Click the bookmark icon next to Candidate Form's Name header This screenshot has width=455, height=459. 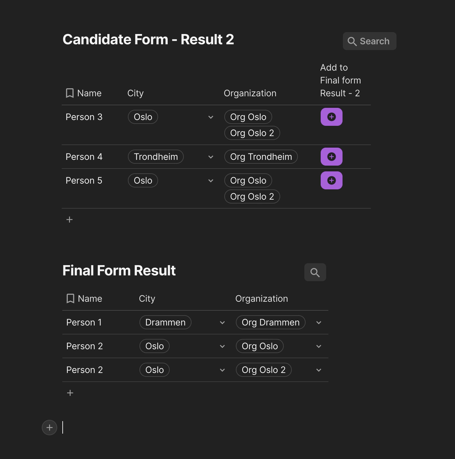[70, 93]
